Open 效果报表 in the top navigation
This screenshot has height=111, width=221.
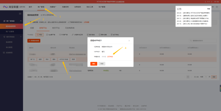(77, 7)
